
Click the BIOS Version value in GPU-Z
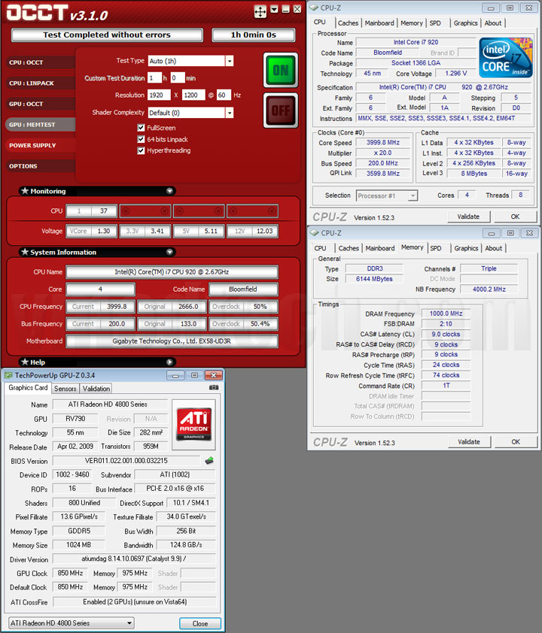(126, 461)
